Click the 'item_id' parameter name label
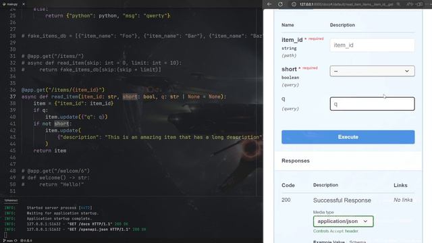Viewport: 432px width, 243px height. tap(292, 40)
